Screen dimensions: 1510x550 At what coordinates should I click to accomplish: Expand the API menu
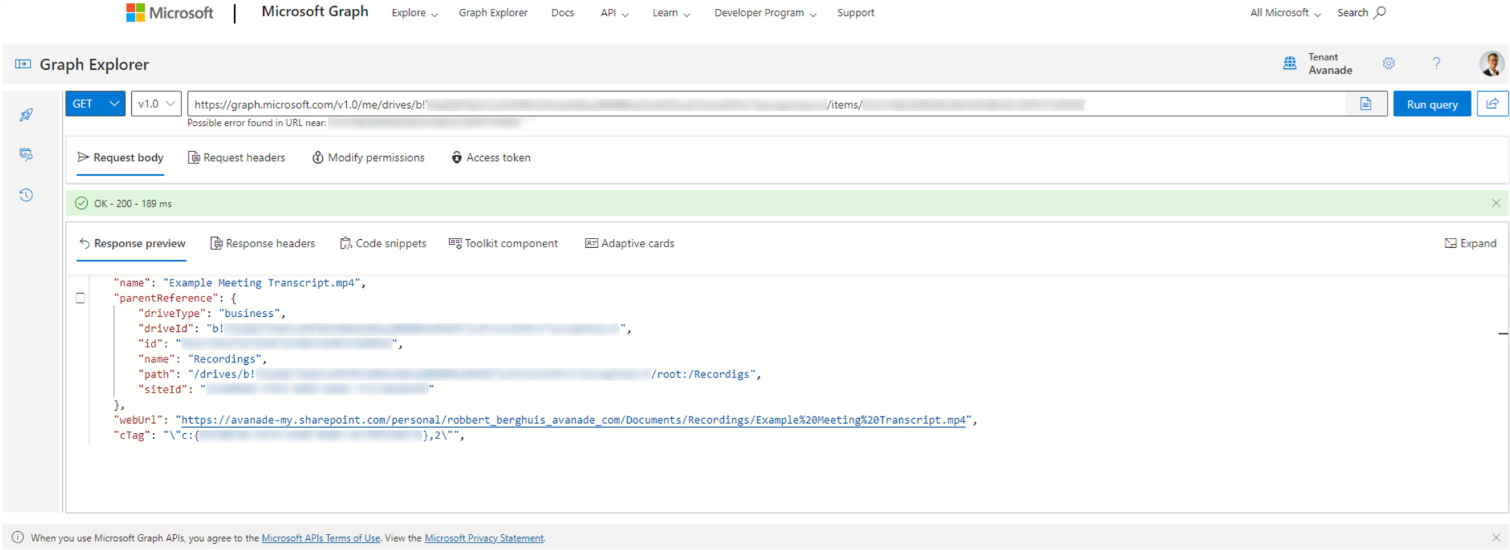(614, 13)
